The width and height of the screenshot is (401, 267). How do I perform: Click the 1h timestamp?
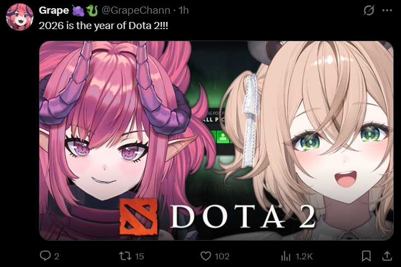tap(184, 10)
